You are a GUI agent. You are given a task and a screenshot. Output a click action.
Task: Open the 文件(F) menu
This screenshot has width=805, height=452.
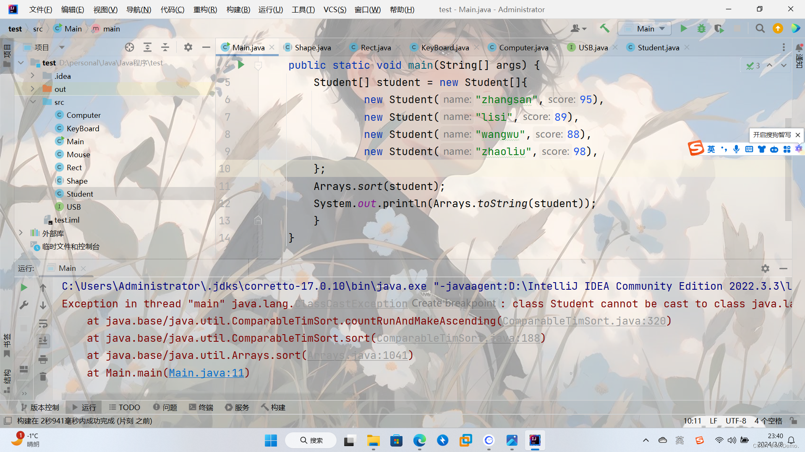41,9
